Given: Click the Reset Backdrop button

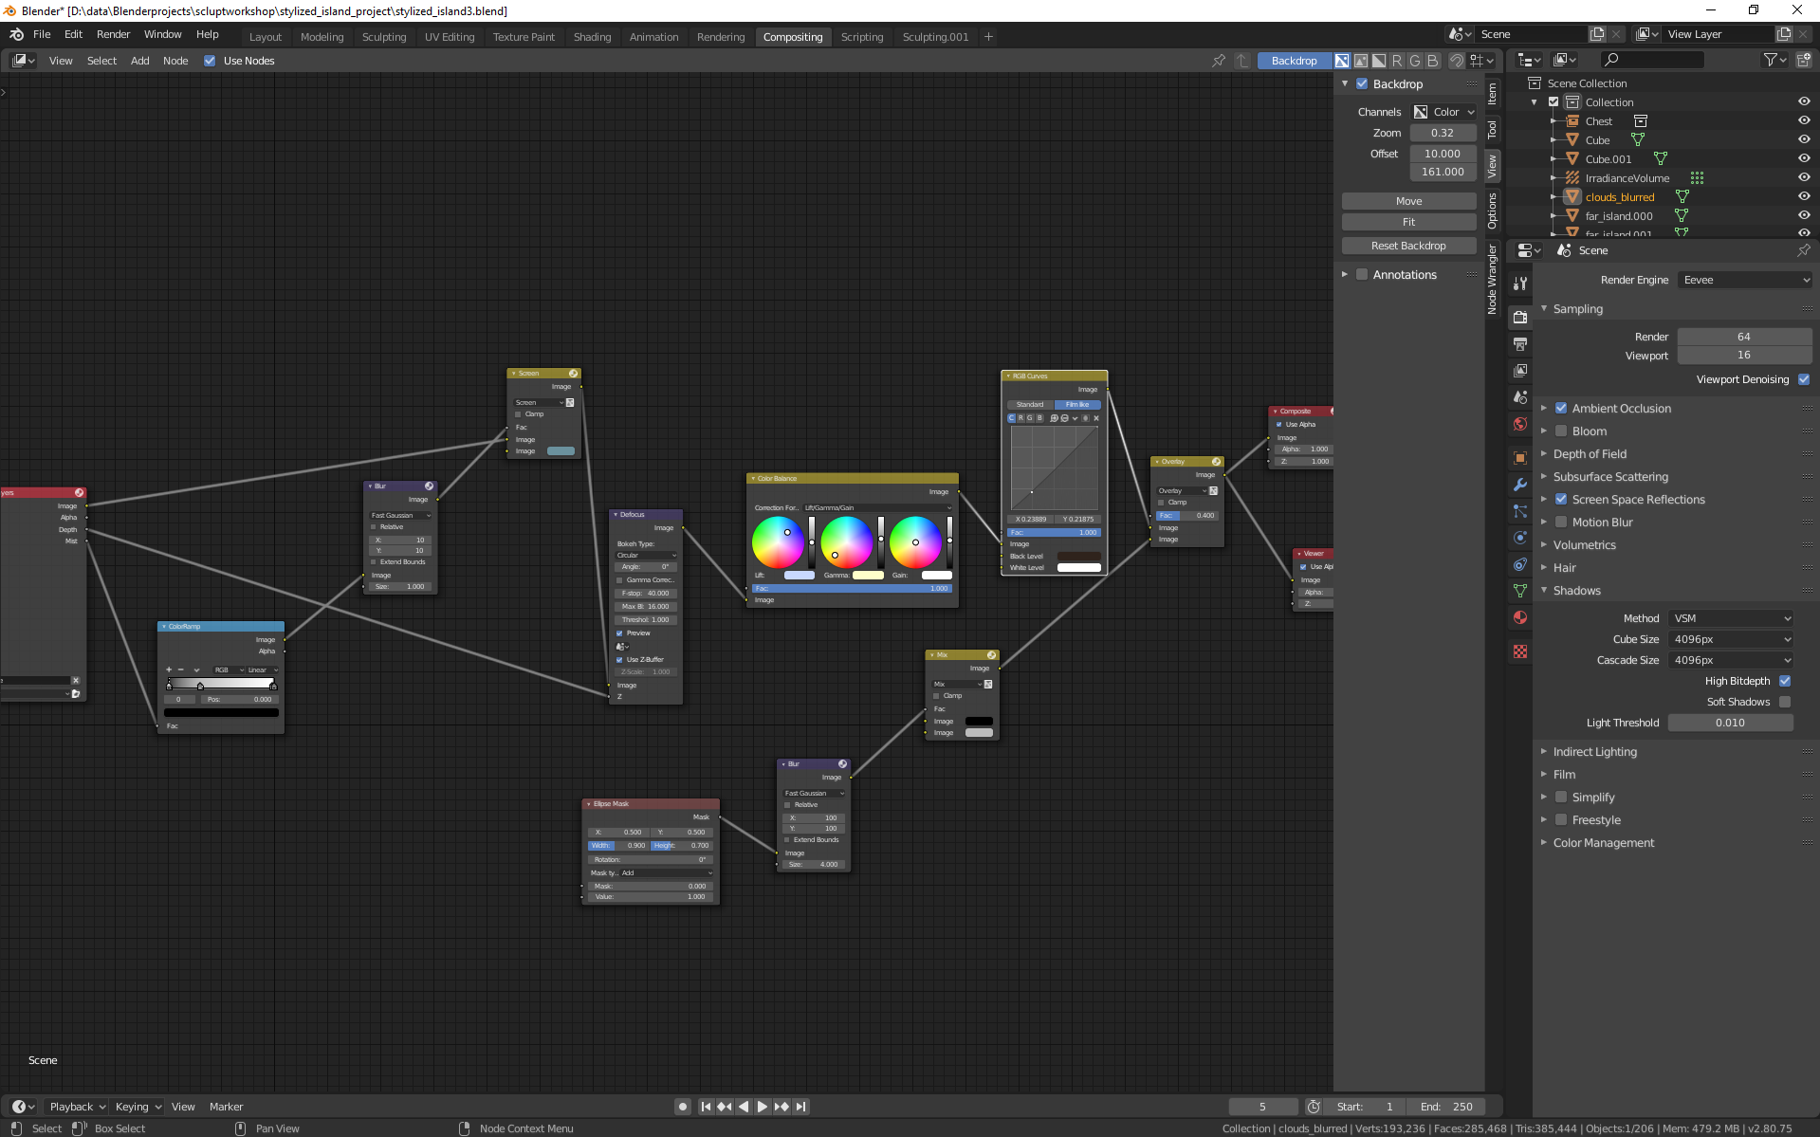Looking at the screenshot, I should coord(1408,246).
